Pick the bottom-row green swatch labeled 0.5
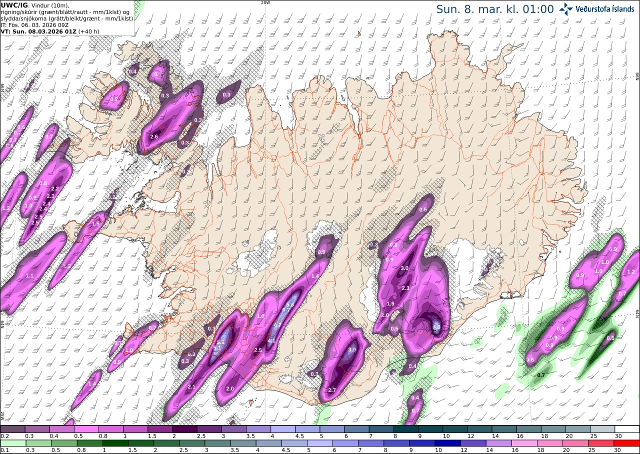The height and width of the screenshot is (454, 640). (63, 443)
